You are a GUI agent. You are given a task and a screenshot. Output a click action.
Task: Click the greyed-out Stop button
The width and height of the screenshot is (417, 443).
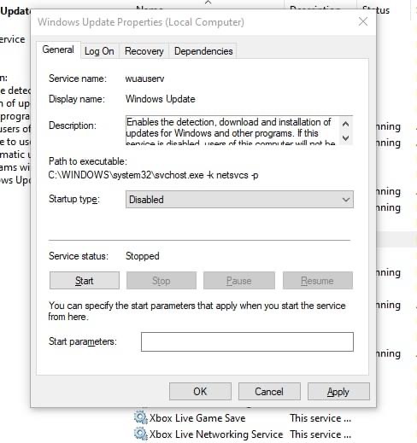[x=162, y=281]
